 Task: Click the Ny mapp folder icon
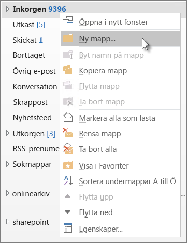coord(68,38)
